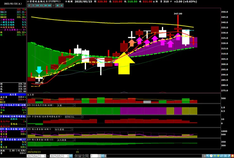Click the icon right of the plus icon
Image resolution: width=234 pixels, height=158 pixels.
(x=222, y=156)
